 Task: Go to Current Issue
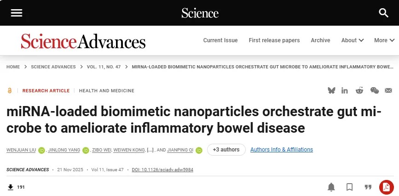point(220,40)
